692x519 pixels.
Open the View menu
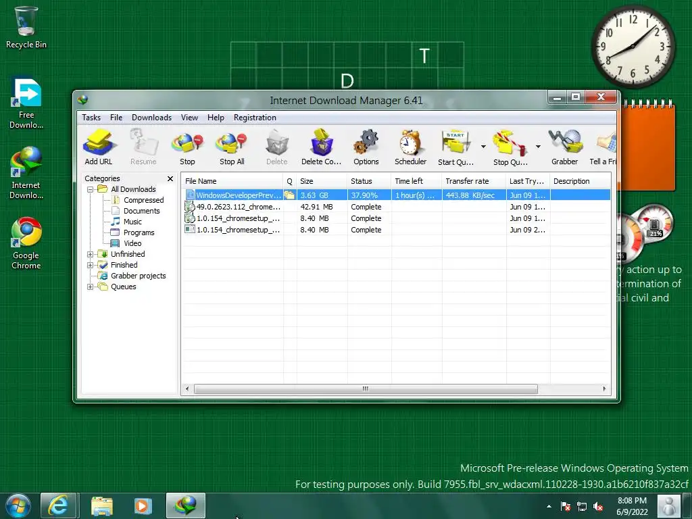(189, 118)
